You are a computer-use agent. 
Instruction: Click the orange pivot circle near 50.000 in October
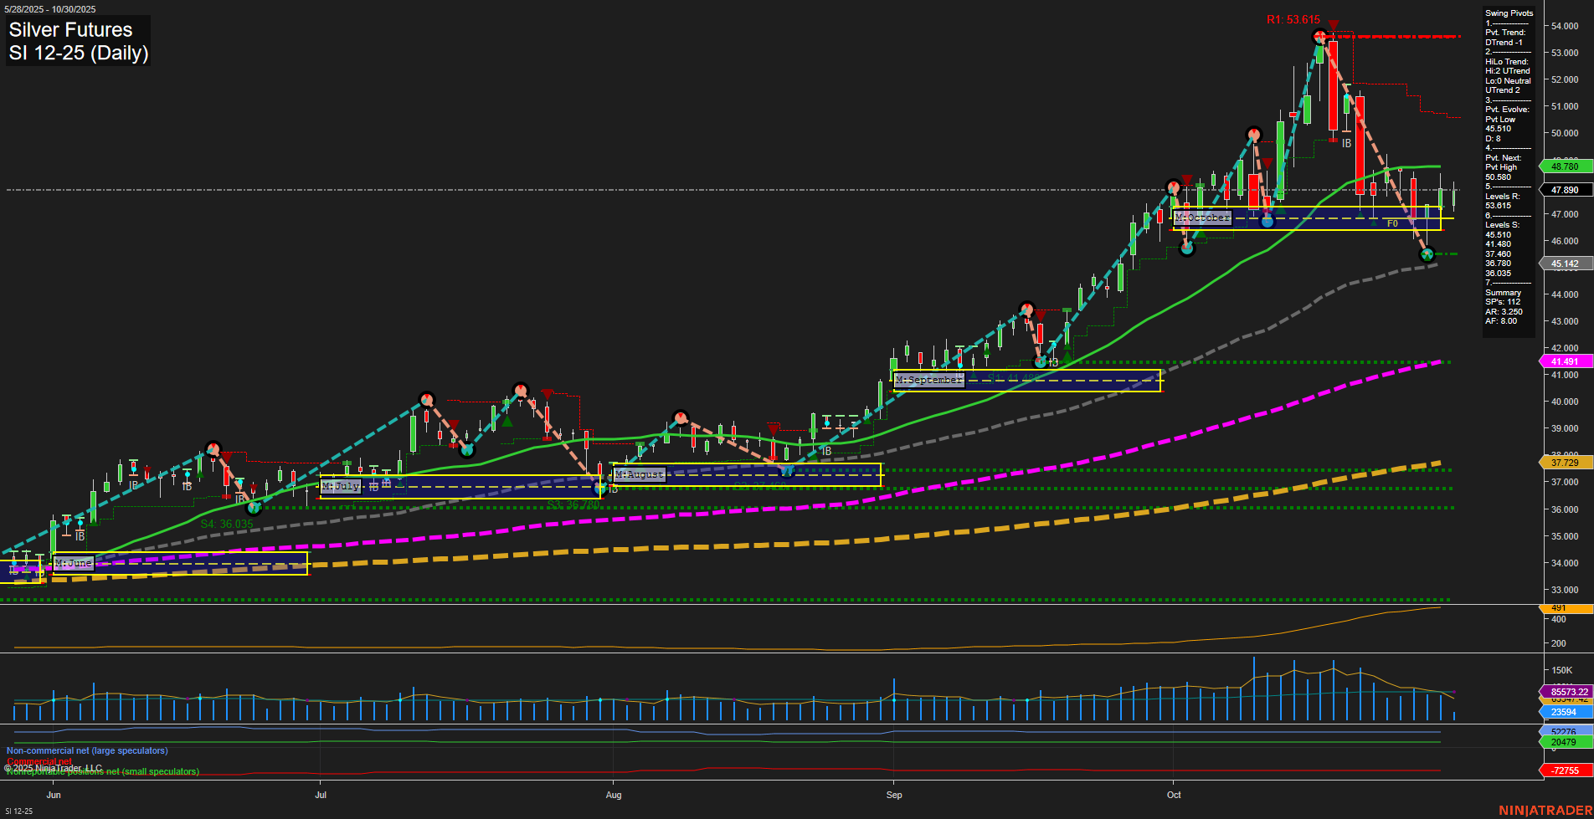tap(1255, 134)
